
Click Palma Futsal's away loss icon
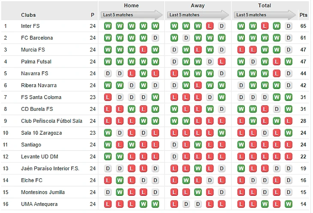[x=221, y=62]
